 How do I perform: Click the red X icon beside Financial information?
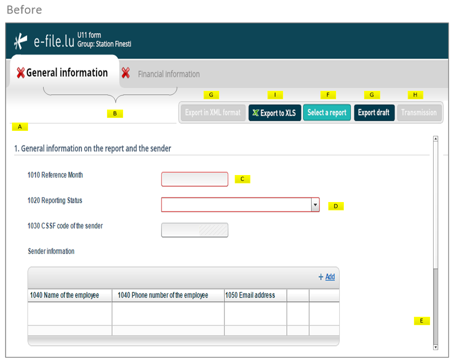[126, 73]
